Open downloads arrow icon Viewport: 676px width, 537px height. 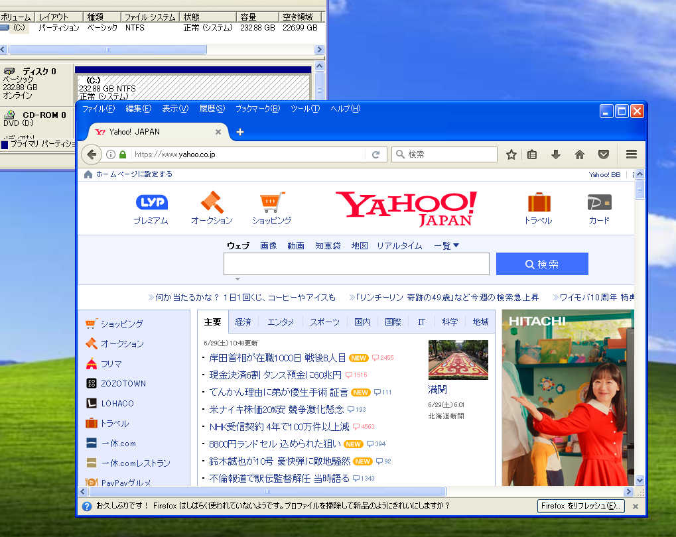tap(556, 154)
